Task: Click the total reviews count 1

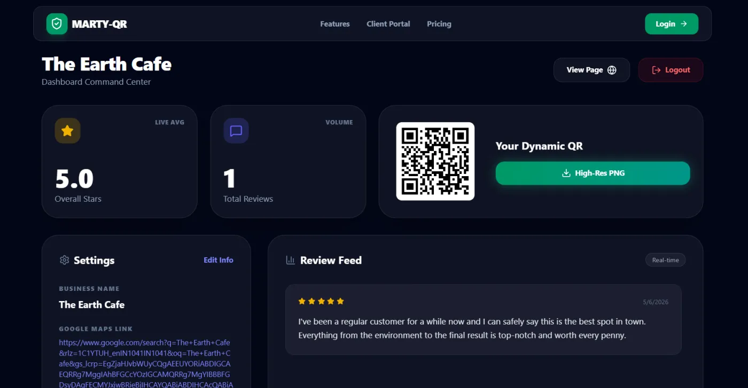Action: point(230,179)
